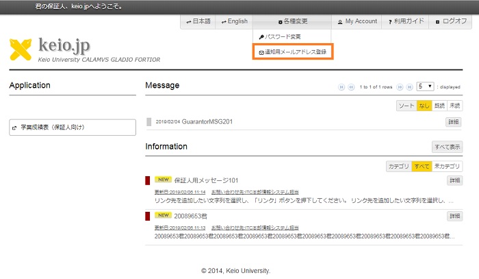Image resolution: width=479 pixels, height=279 pixels.
Task: Switch language to 日本語
Action: pos(198,22)
